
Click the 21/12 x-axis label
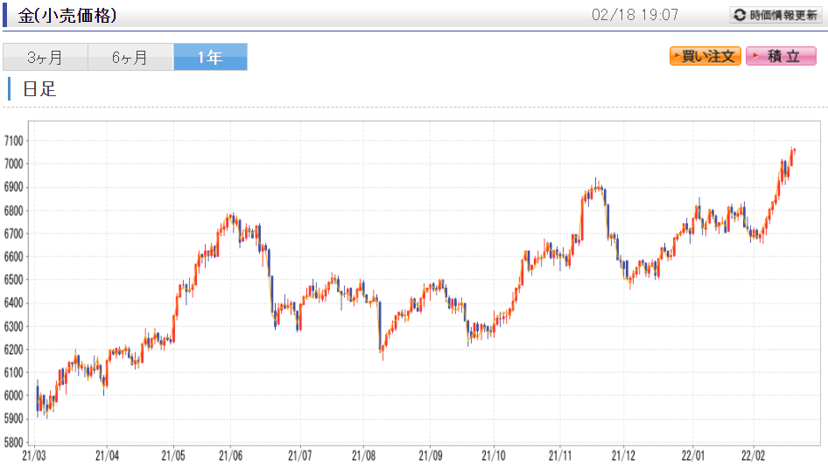tap(624, 456)
